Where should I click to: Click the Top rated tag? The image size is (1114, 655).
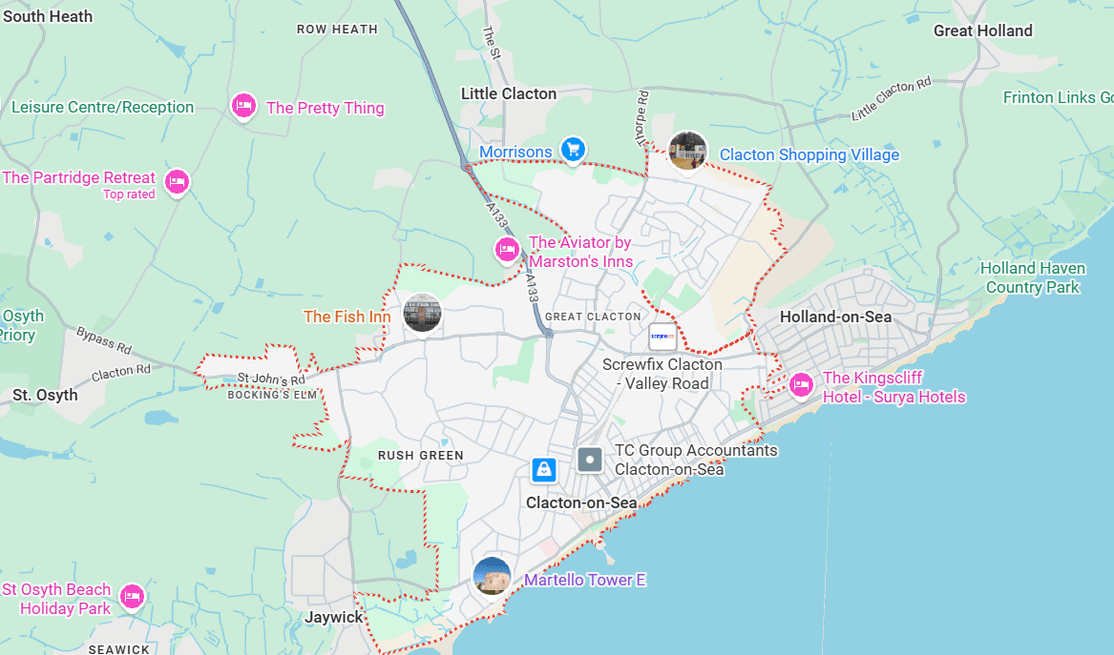[129, 194]
